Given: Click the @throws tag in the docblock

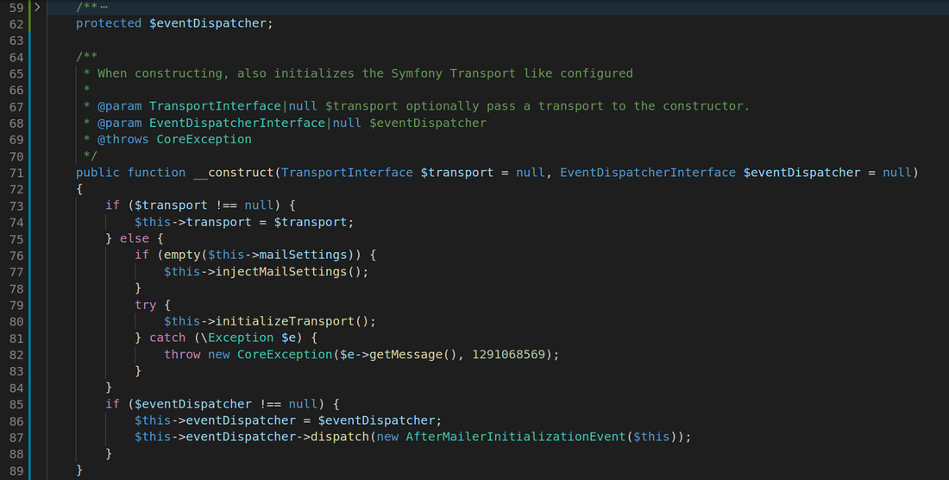Looking at the screenshot, I should [x=123, y=139].
